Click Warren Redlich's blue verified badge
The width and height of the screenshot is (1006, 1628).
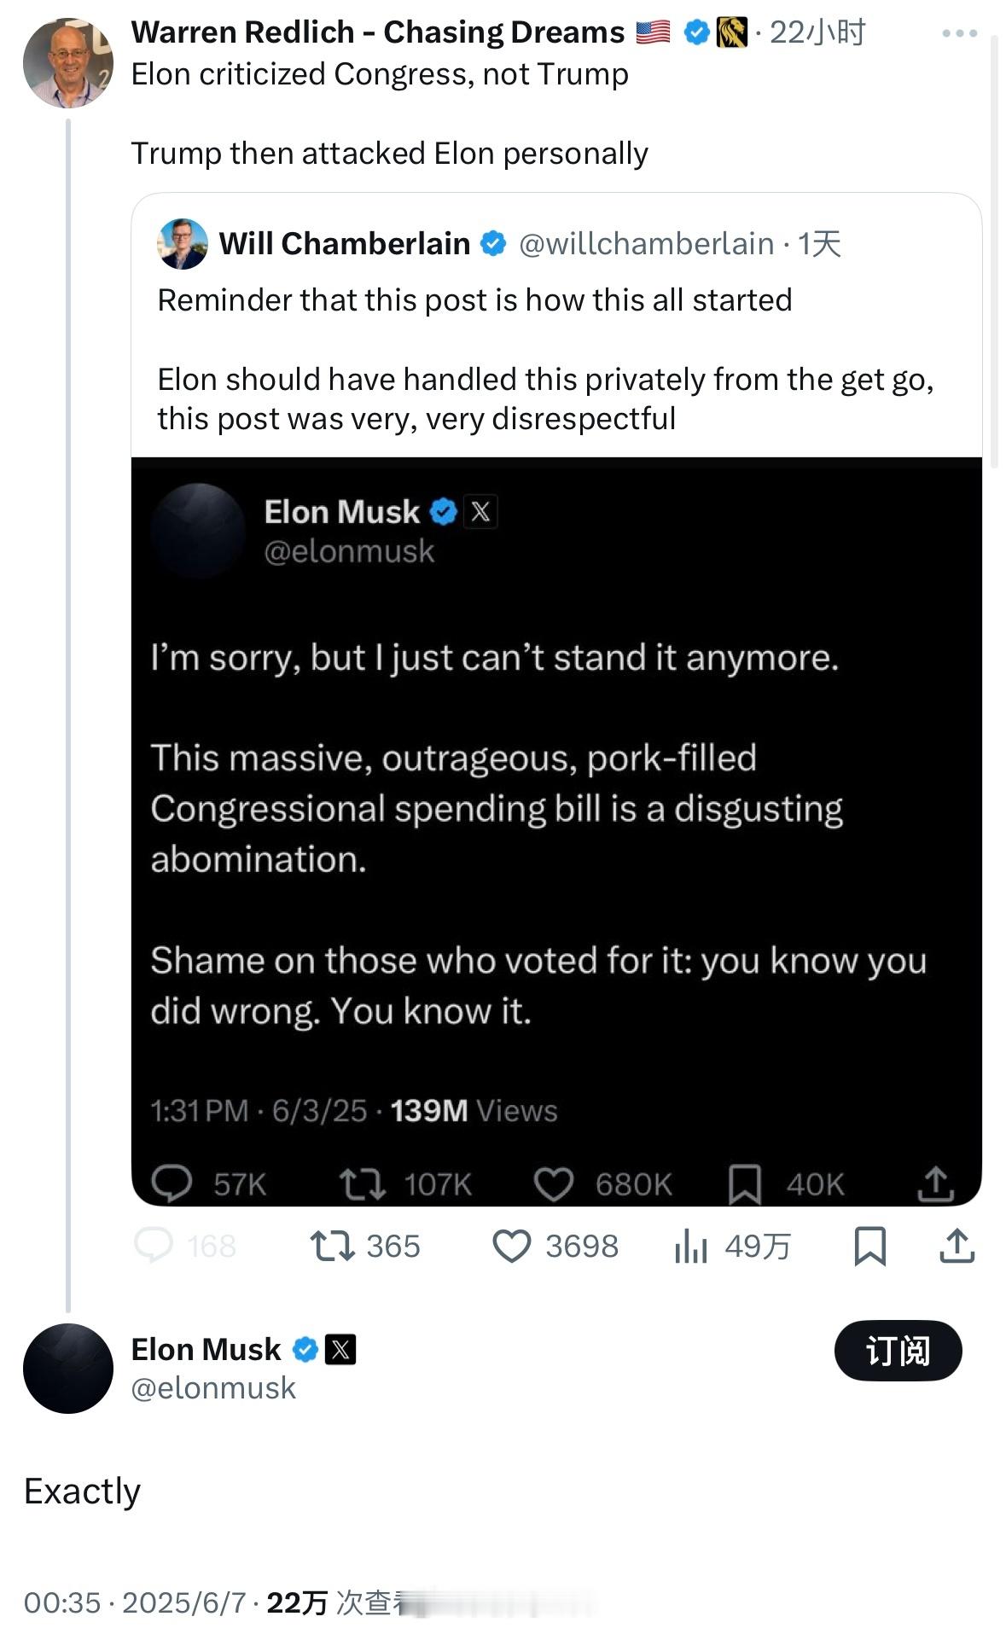697,32
